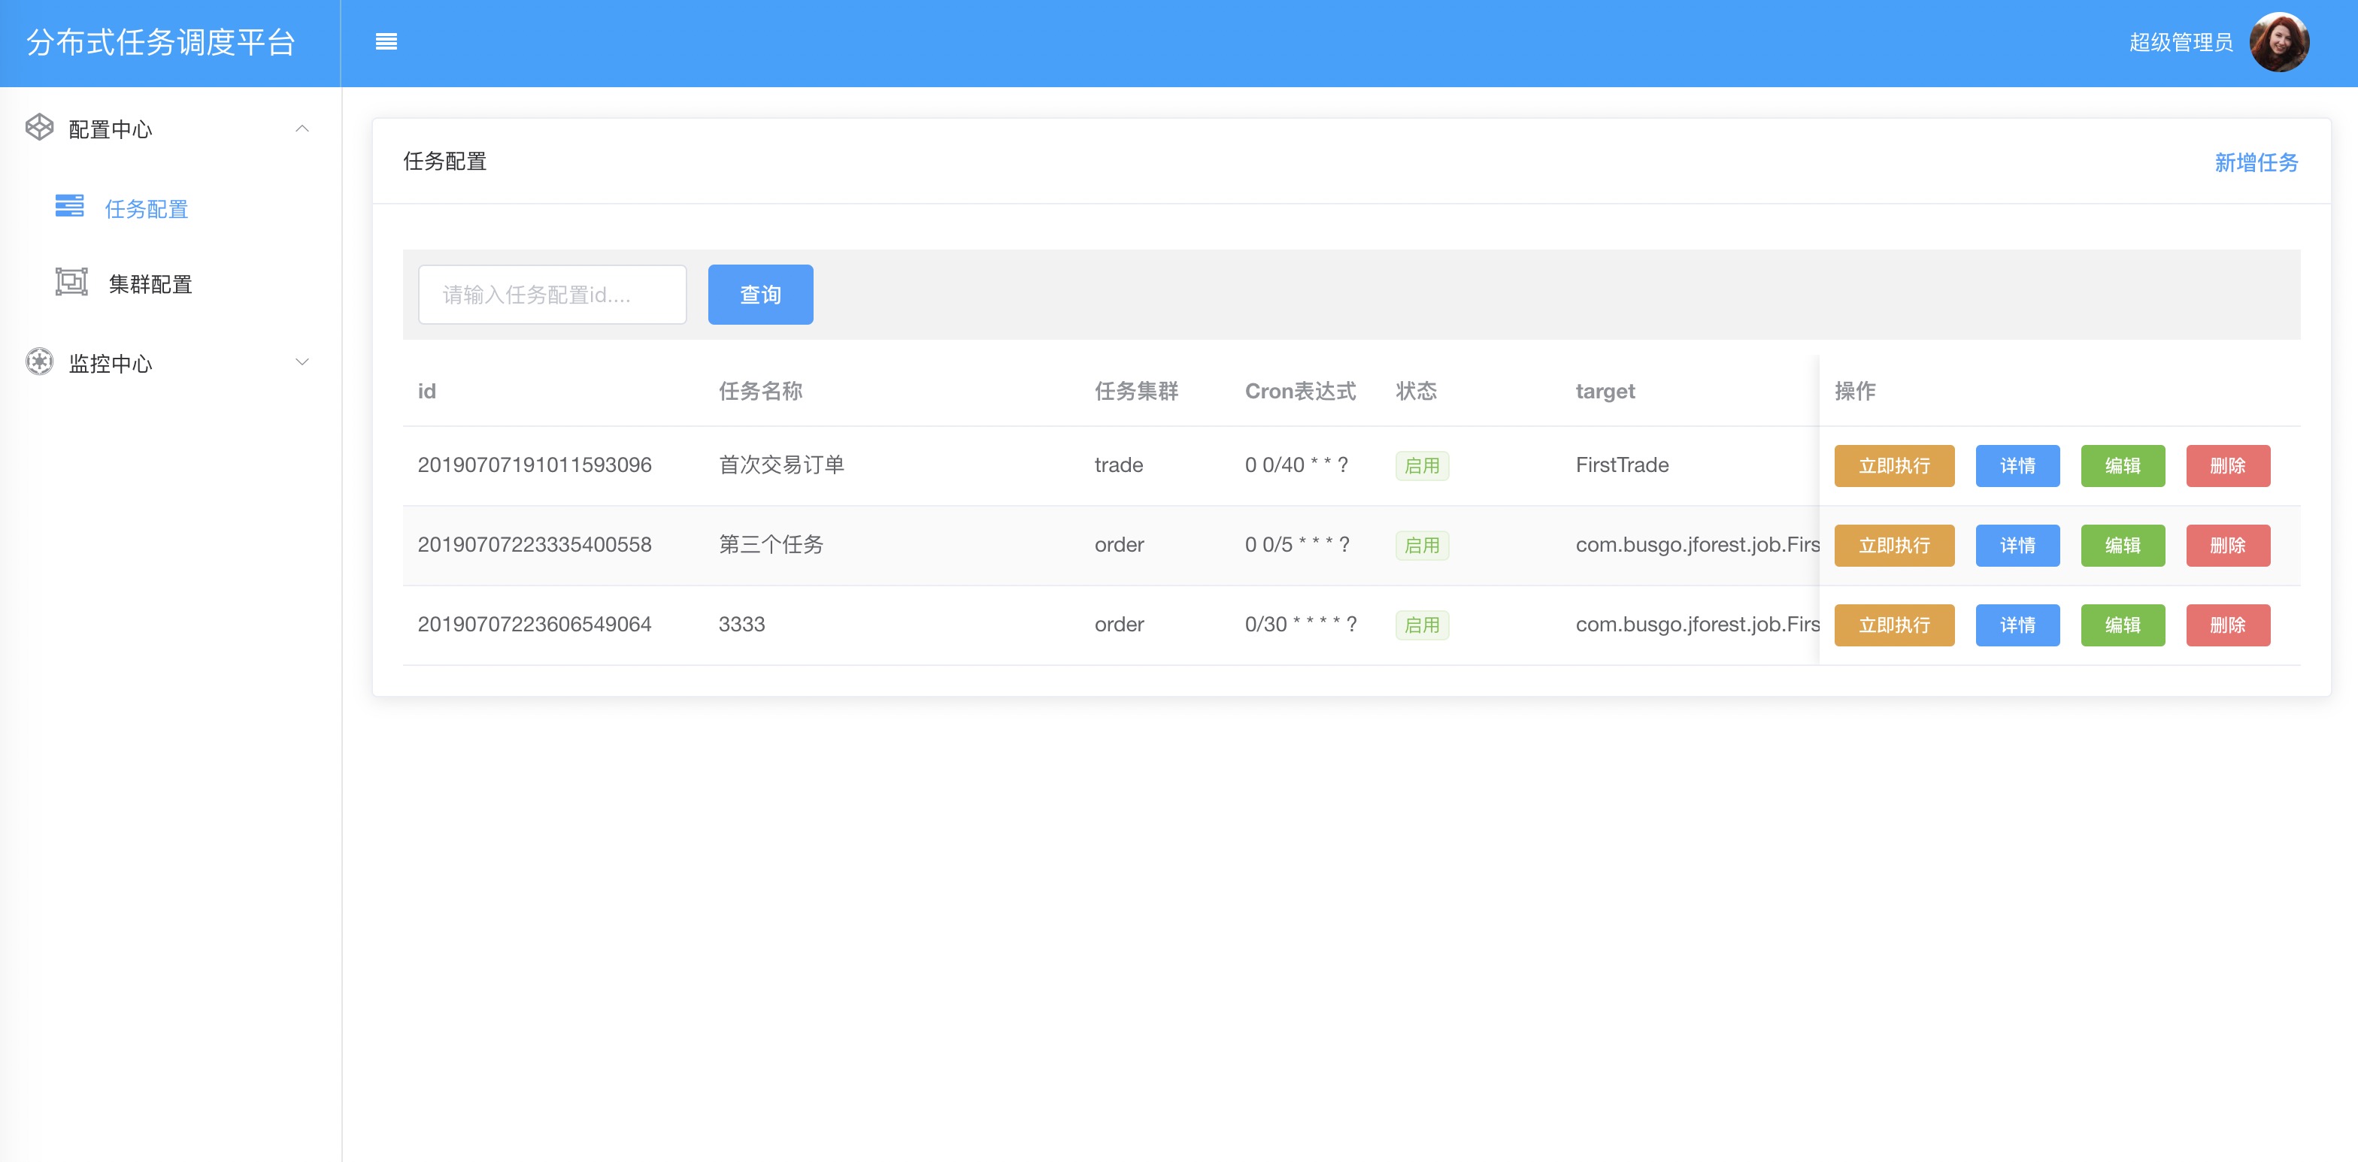Select 任务配置 menu item
This screenshot has width=2358, height=1162.
coord(147,210)
